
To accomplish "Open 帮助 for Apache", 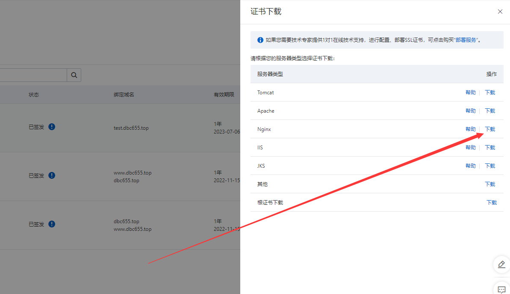I will coord(470,111).
